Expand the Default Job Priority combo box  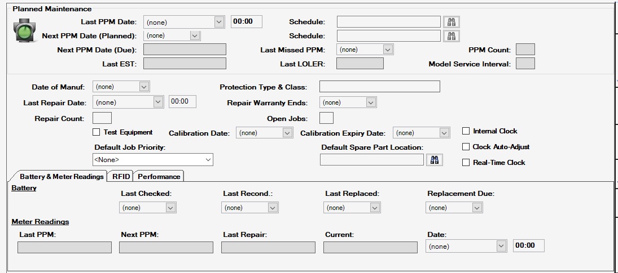click(208, 160)
